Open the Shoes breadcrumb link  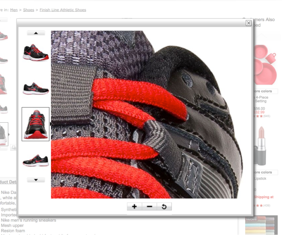point(29,10)
